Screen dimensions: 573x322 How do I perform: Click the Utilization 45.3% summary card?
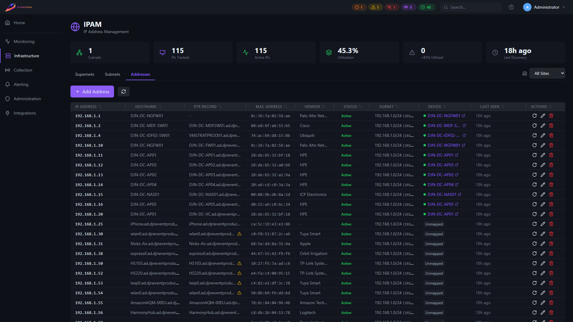(359, 52)
